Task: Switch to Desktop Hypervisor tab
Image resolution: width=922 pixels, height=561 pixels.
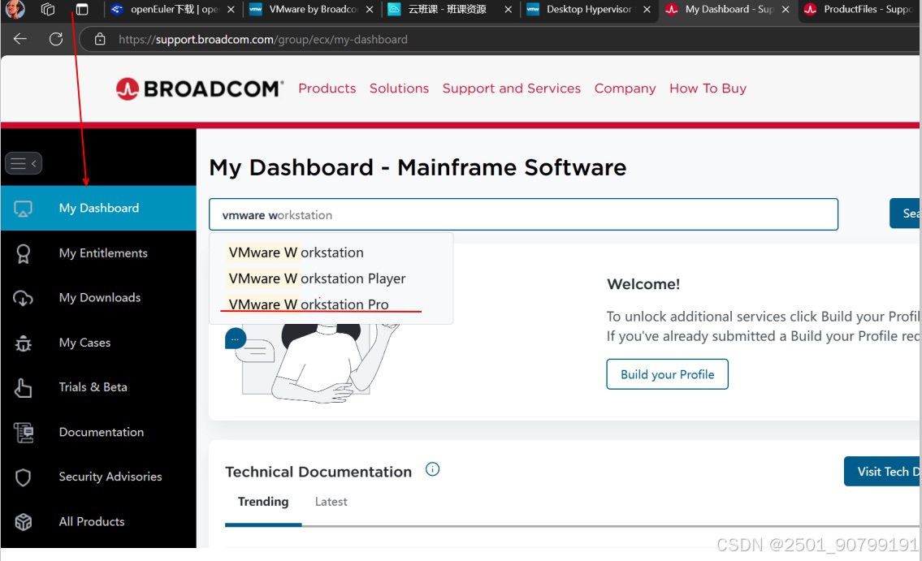Action: point(589,10)
